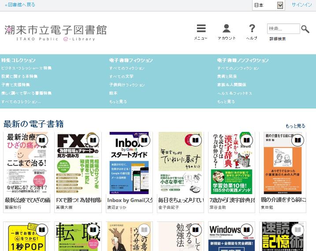This screenshot has width=316, height=251.
Task: Open Inbox by Gmail スタートガイド cover
Action: coord(129,163)
